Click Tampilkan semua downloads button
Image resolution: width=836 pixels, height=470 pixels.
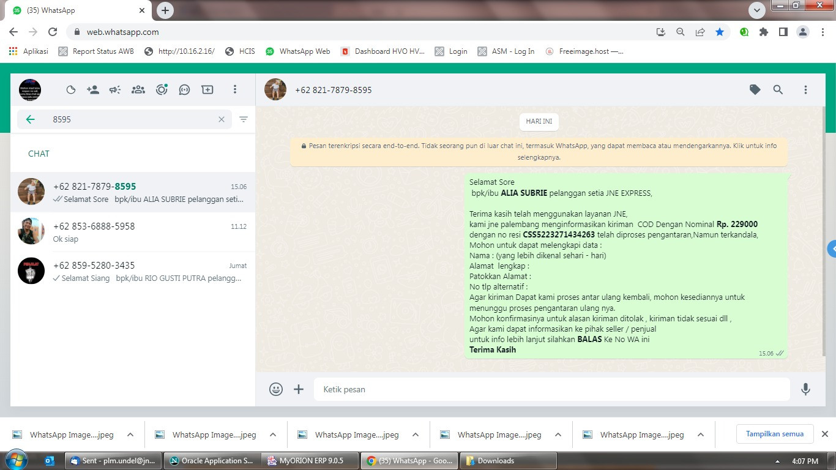pyautogui.click(x=775, y=434)
